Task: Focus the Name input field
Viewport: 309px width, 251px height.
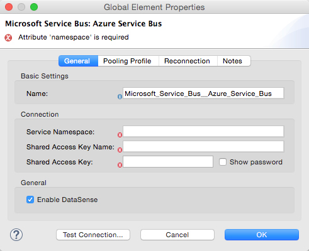Action: coord(203,93)
